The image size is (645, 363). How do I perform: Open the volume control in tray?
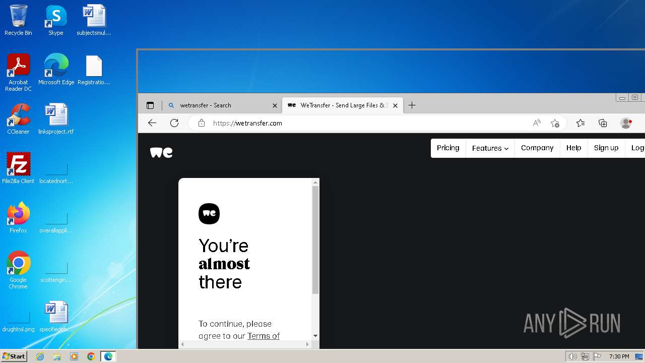click(x=572, y=356)
